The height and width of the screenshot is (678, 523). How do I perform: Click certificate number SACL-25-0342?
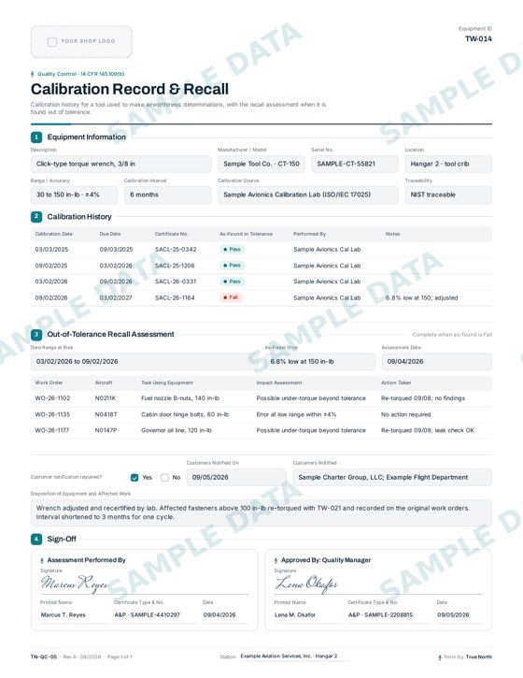(176, 250)
